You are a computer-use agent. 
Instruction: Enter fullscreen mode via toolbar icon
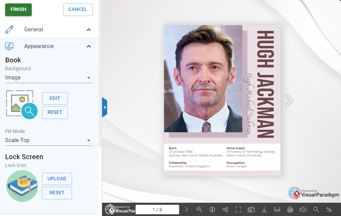pos(238,210)
